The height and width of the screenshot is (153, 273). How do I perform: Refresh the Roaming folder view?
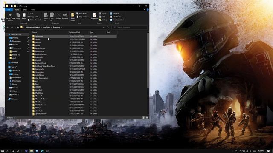[108, 27]
